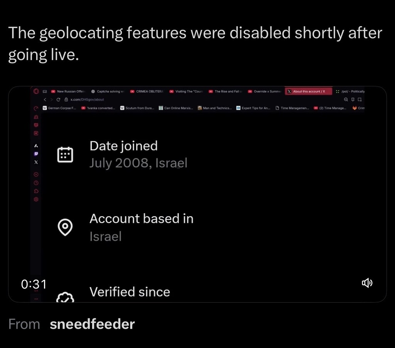Open the "Expert Tips for An..." bookmark
This screenshot has width=395, height=348.
pyautogui.click(x=253, y=108)
